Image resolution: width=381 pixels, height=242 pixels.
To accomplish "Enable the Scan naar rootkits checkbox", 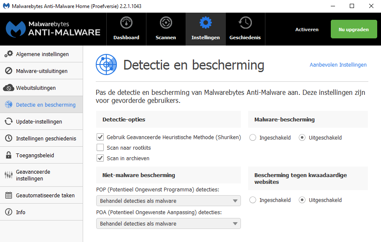I will click(100, 148).
